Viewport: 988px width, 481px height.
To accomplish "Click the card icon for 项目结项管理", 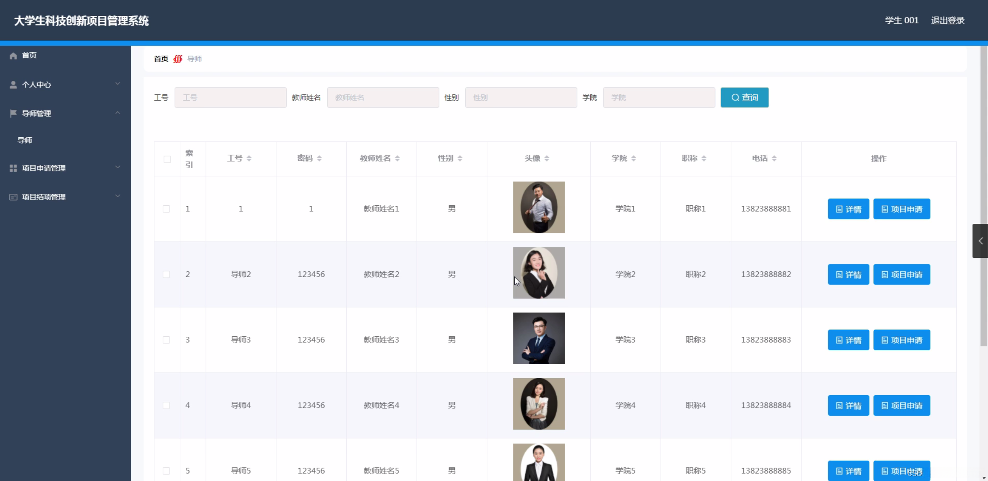I will 13,197.
